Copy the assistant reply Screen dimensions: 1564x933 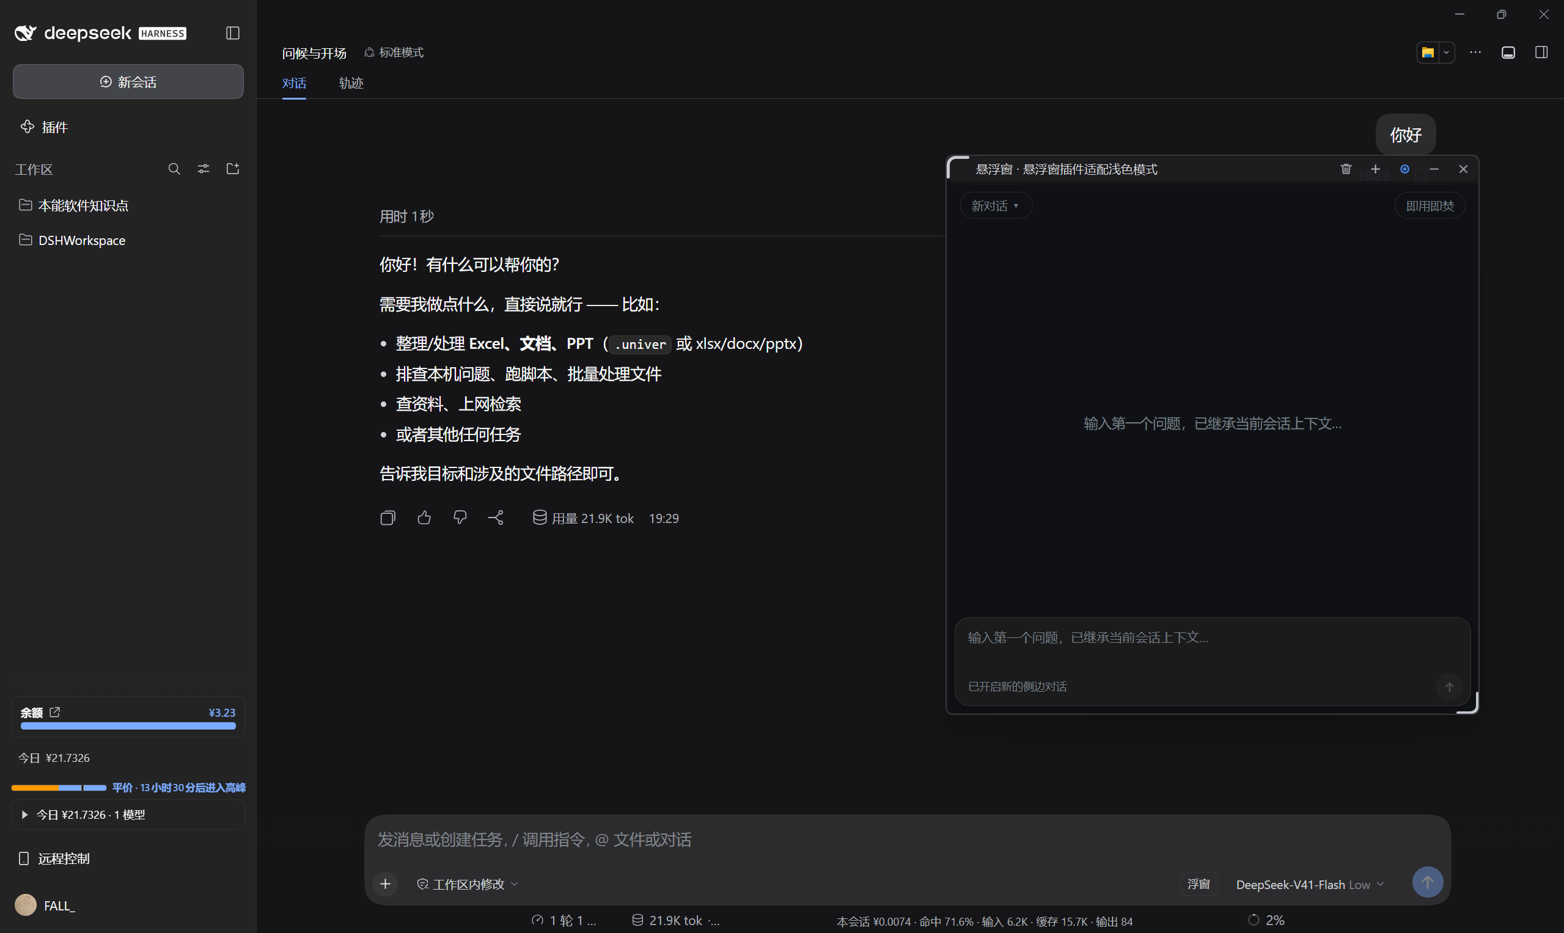[387, 518]
